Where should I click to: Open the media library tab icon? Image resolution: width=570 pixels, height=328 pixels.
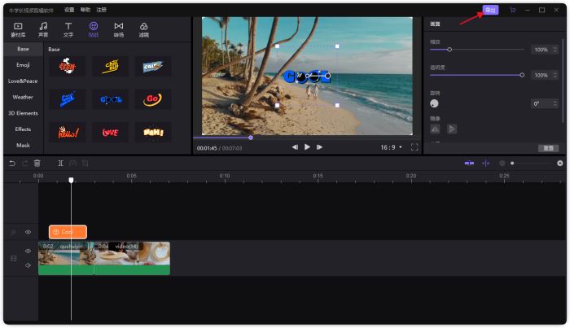18,29
